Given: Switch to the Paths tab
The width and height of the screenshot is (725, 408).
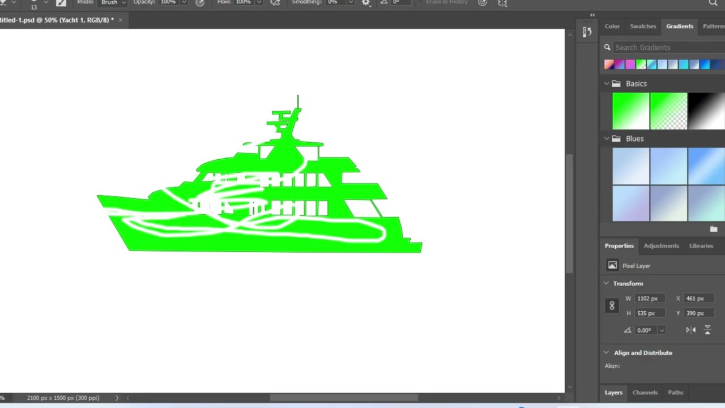Looking at the screenshot, I should [676, 392].
